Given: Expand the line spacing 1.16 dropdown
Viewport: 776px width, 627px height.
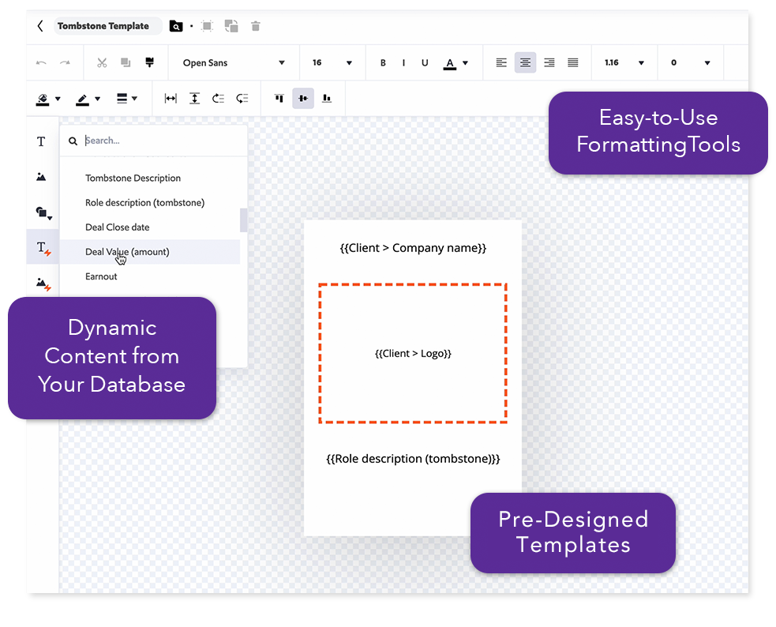Looking at the screenshot, I should click(624, 63).
